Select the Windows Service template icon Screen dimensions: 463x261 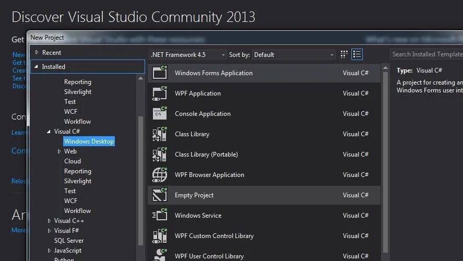(x=160, y=215)
